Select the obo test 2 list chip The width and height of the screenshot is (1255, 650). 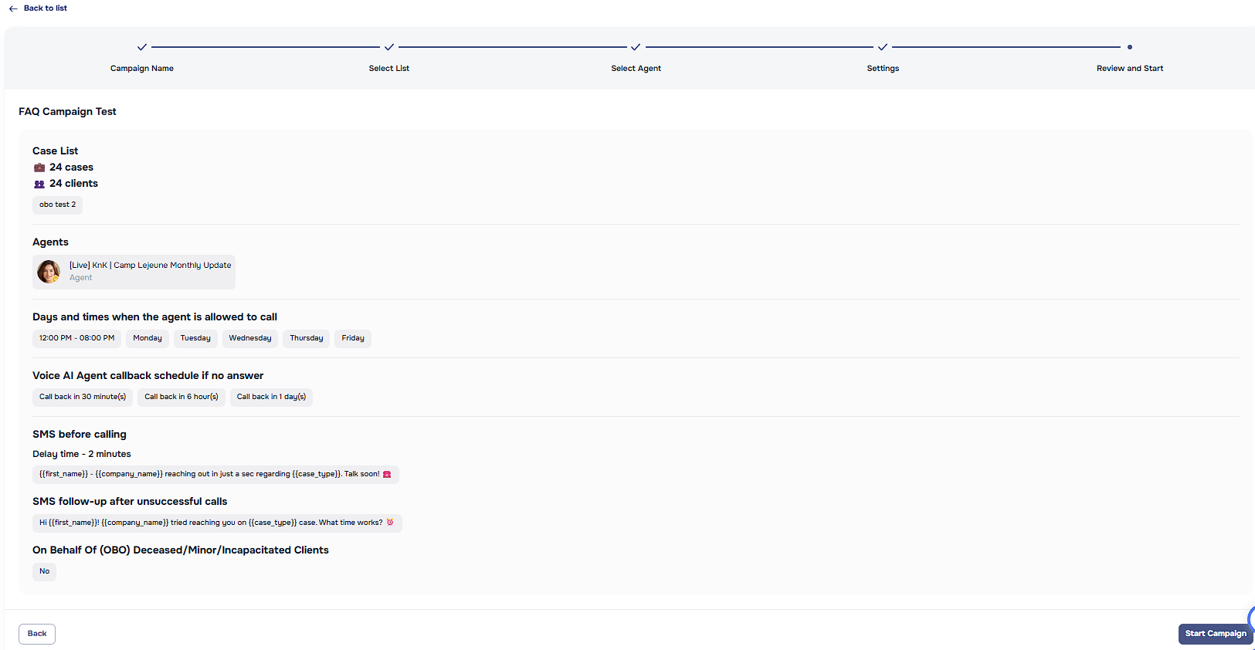click(58, 205)
